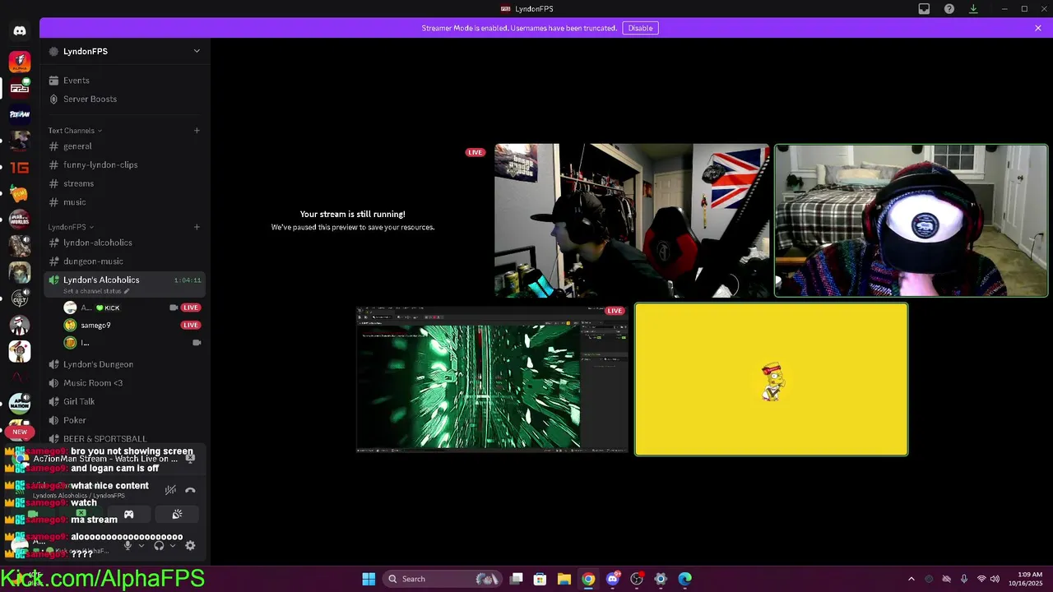Join Lyndon's Dungeon voice channel
The width and height of the screenshot is (1053, 592).
point(124,364)
